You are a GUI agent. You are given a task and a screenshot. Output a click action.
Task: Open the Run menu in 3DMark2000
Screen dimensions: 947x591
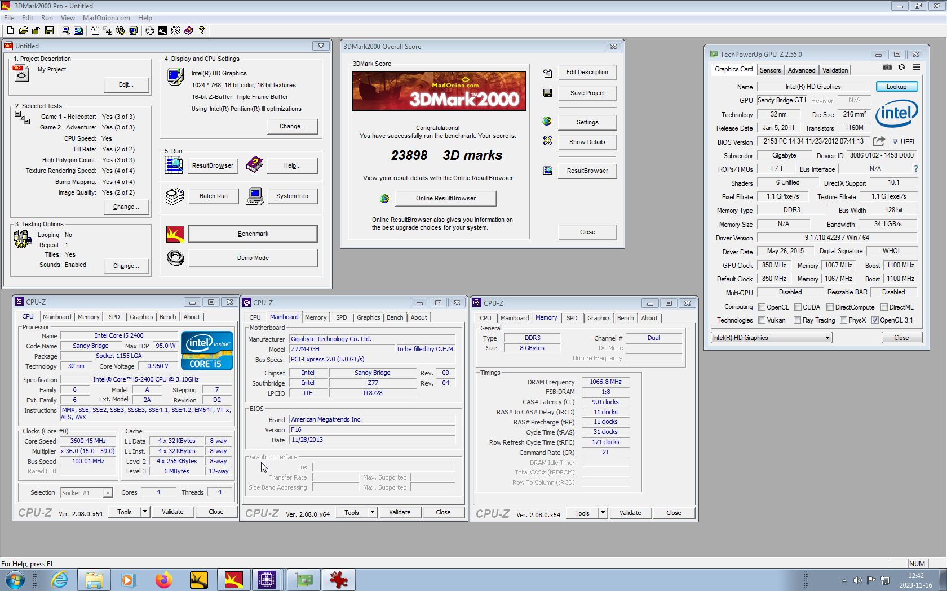47,18
